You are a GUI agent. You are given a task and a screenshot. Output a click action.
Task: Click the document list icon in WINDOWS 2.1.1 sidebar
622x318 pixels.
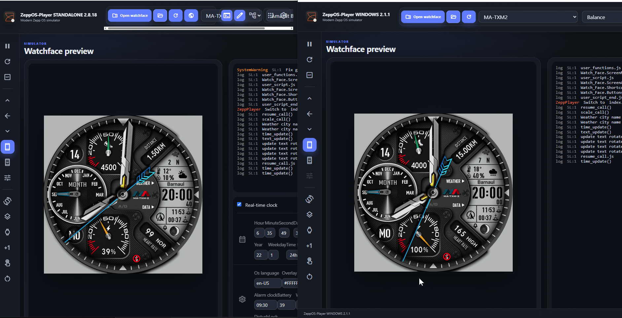click(309, 160)
